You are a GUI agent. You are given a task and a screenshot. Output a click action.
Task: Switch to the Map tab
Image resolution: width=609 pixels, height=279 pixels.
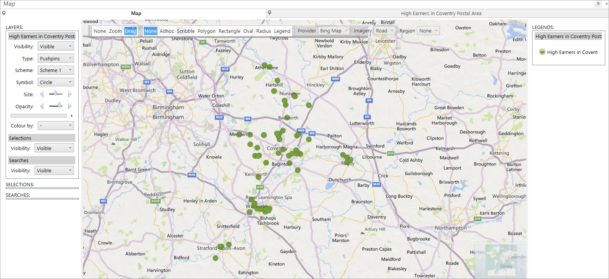(136, 13)
